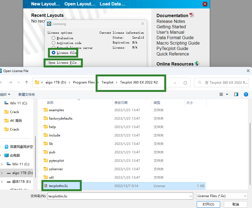Screen dimensions: 252x208
Task: Open the User's Manual link
Action: pos(170,32)
